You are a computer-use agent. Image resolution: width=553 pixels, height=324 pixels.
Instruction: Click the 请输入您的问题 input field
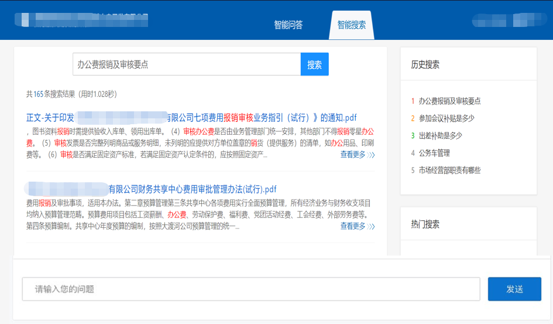point(251,289)
